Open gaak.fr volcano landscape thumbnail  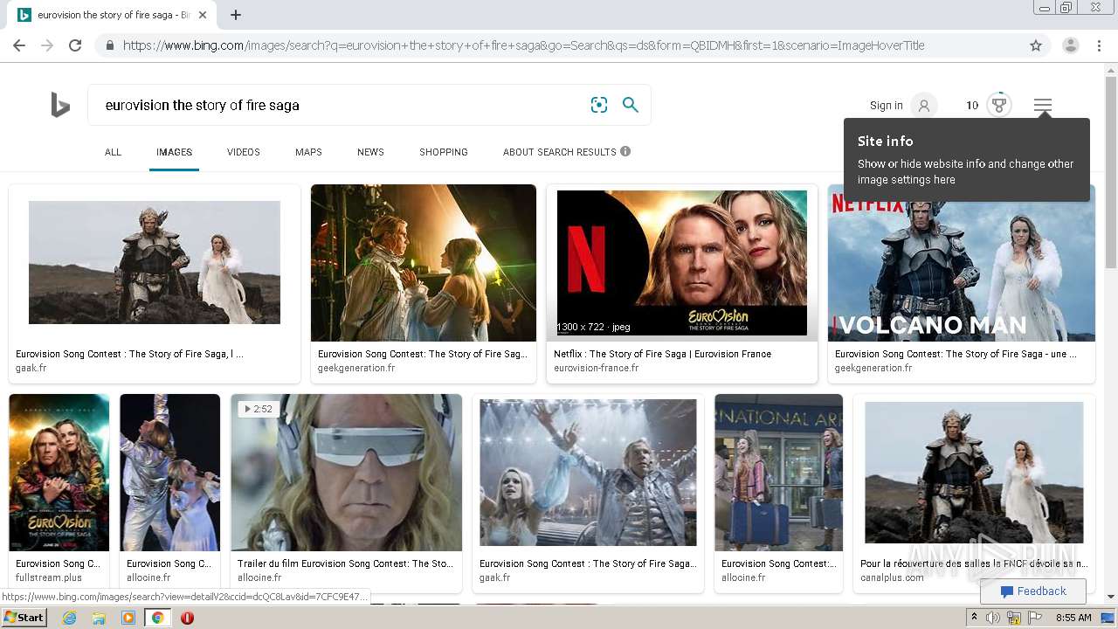155,262
